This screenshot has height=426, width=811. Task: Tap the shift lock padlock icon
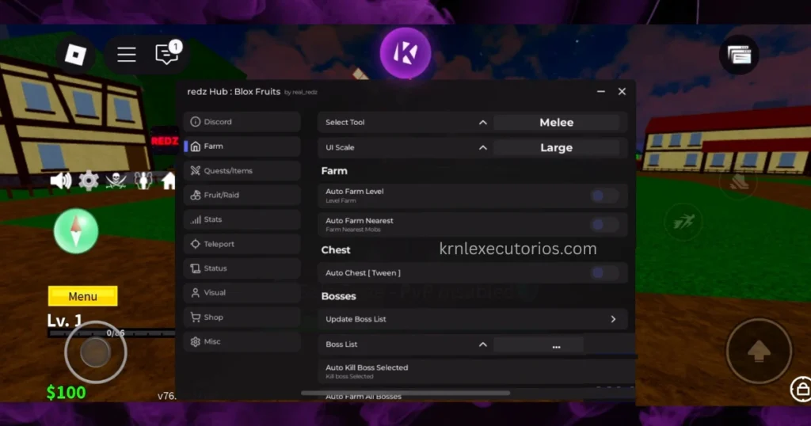[x=801, y=389]
